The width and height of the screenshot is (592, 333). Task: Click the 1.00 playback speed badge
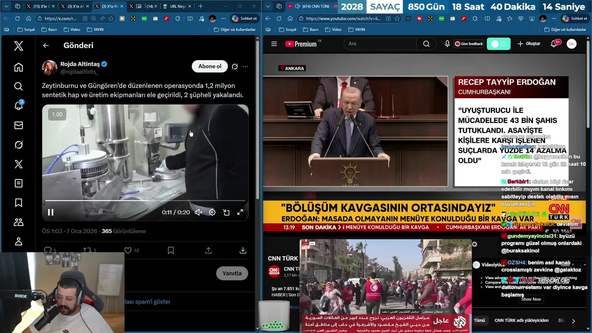[x=57, y=114]
